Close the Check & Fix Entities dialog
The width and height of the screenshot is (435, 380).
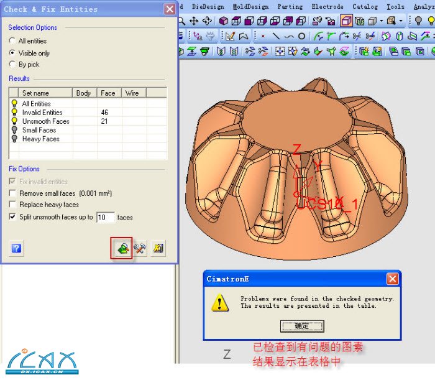click(x=170, y=9)
